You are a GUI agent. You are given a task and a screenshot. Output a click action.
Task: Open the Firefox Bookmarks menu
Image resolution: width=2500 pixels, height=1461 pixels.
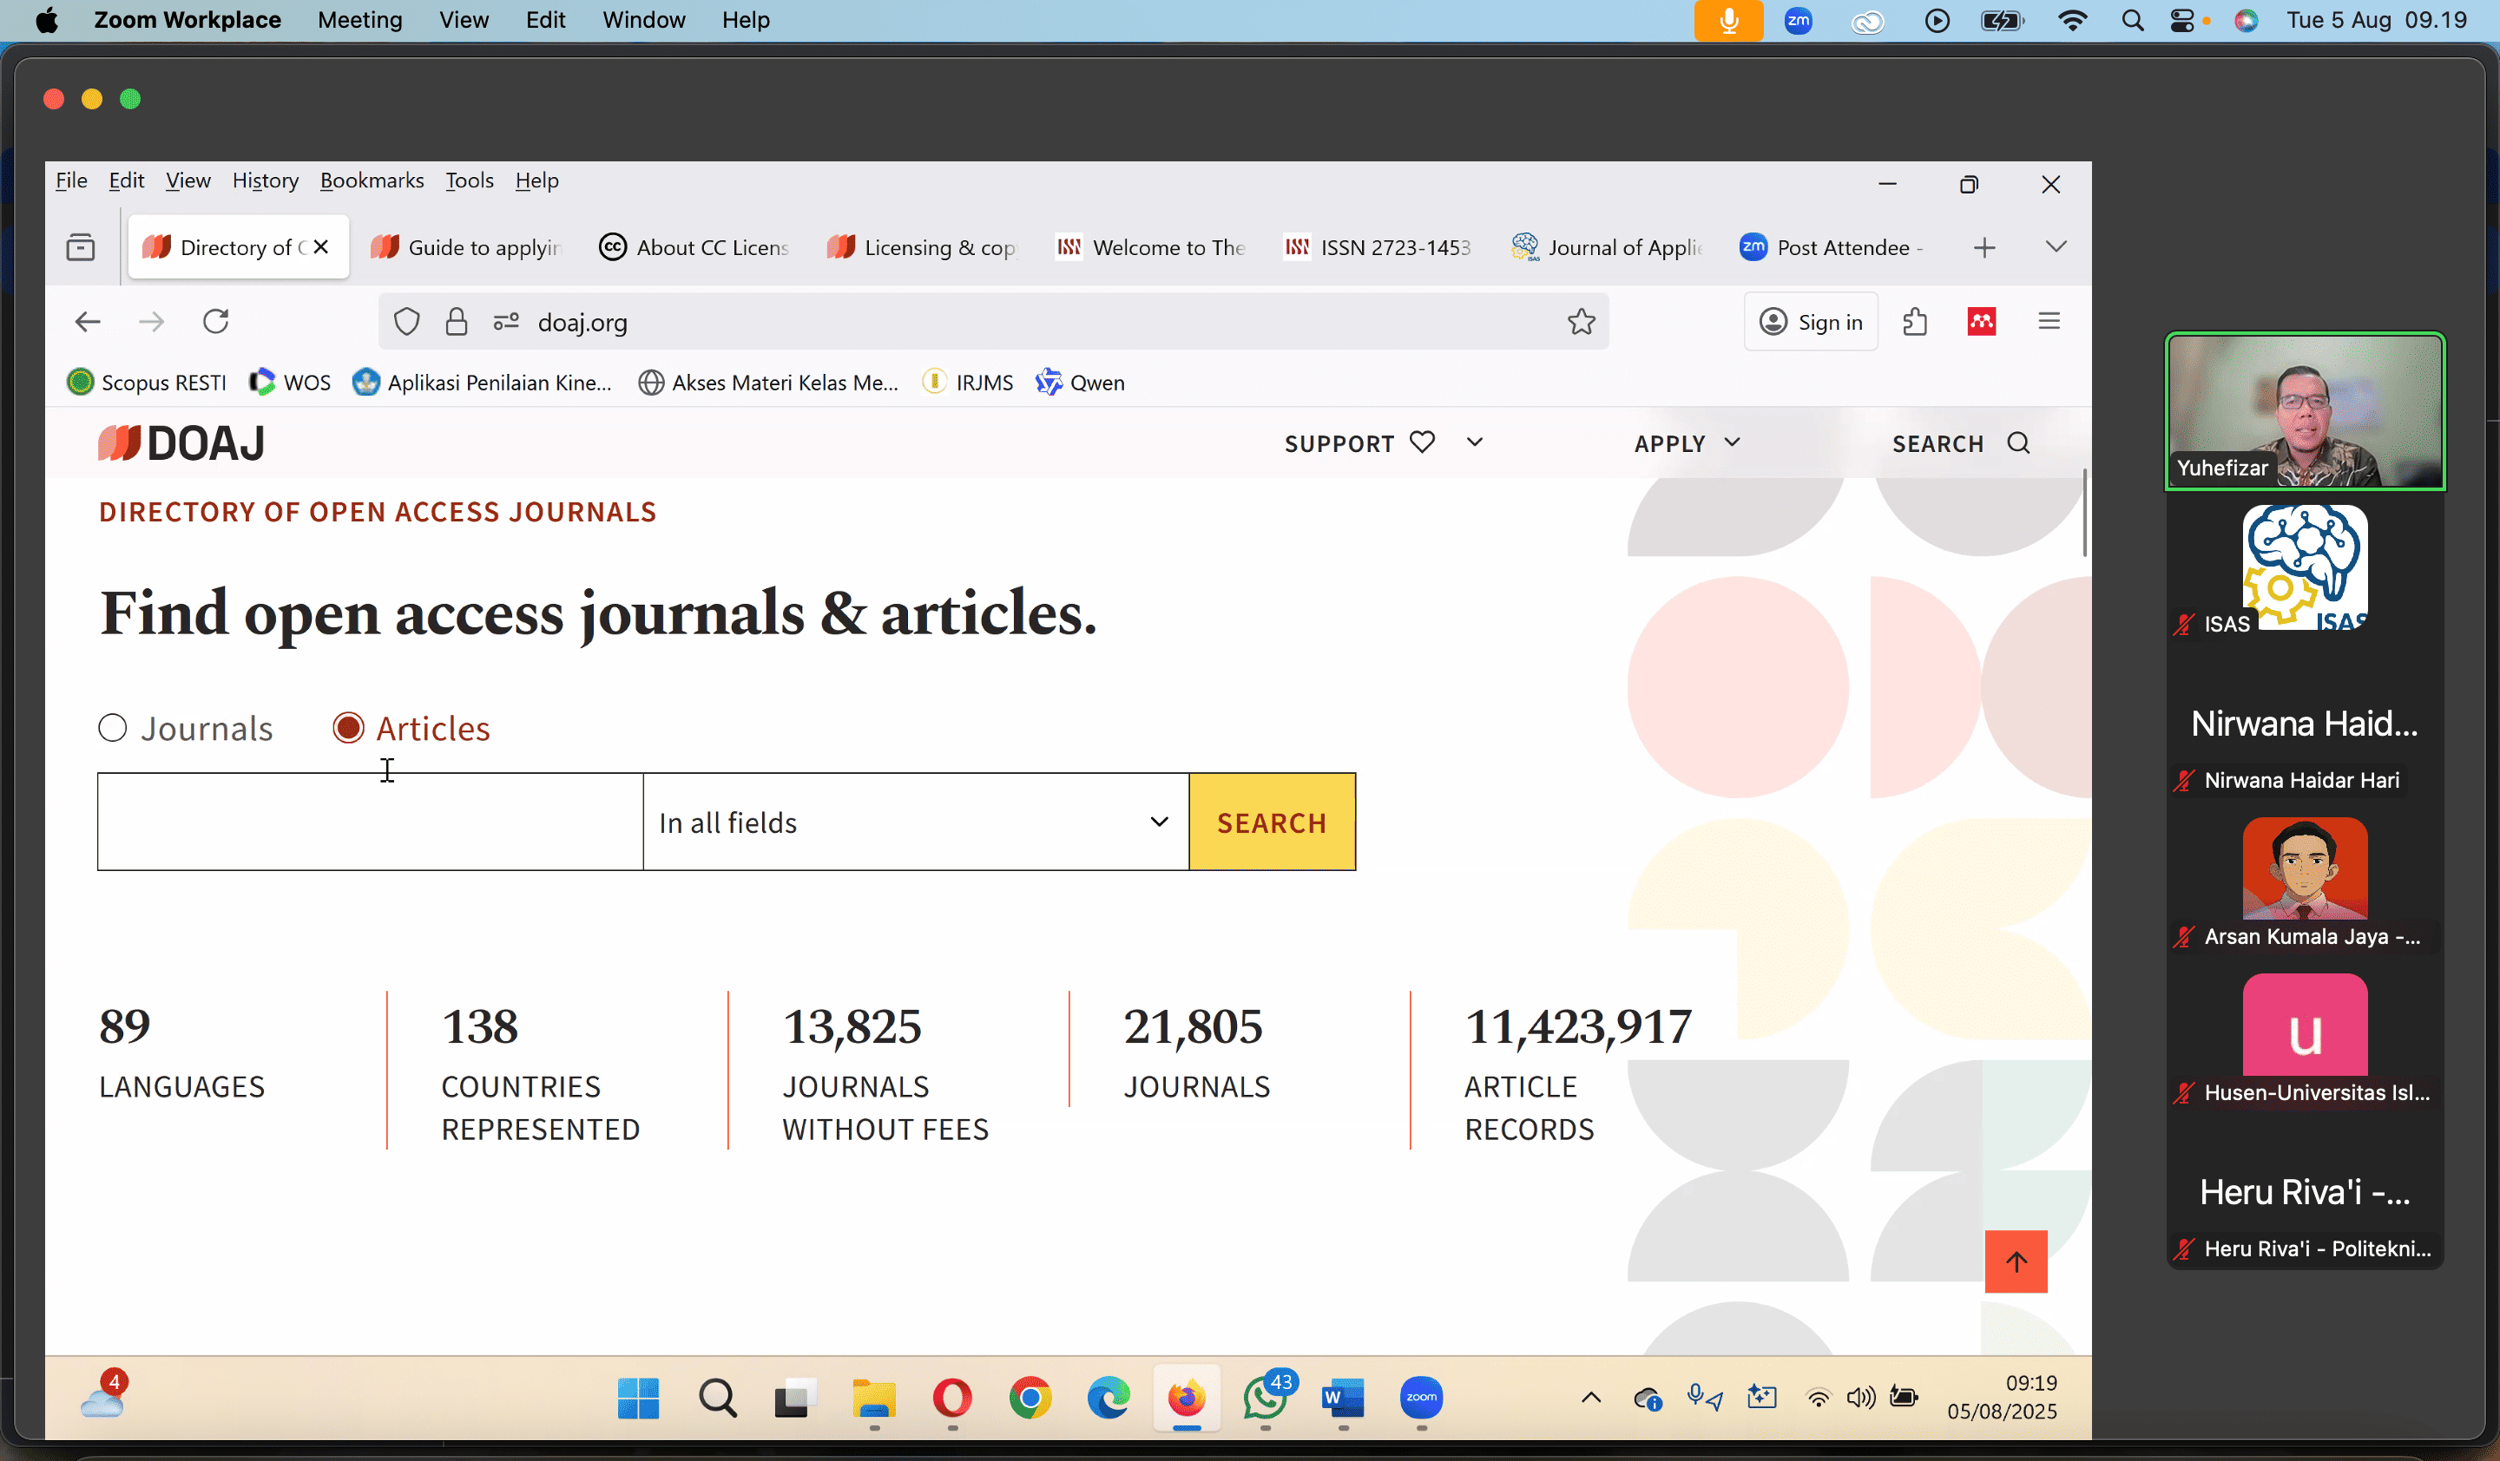372,180
